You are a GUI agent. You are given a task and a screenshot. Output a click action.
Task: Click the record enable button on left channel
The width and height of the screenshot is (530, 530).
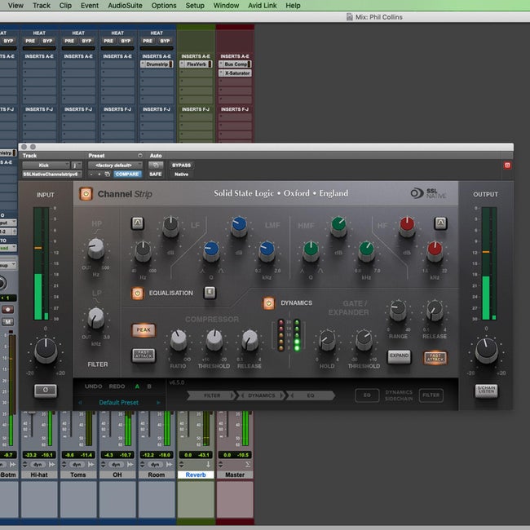pos(8,309)
